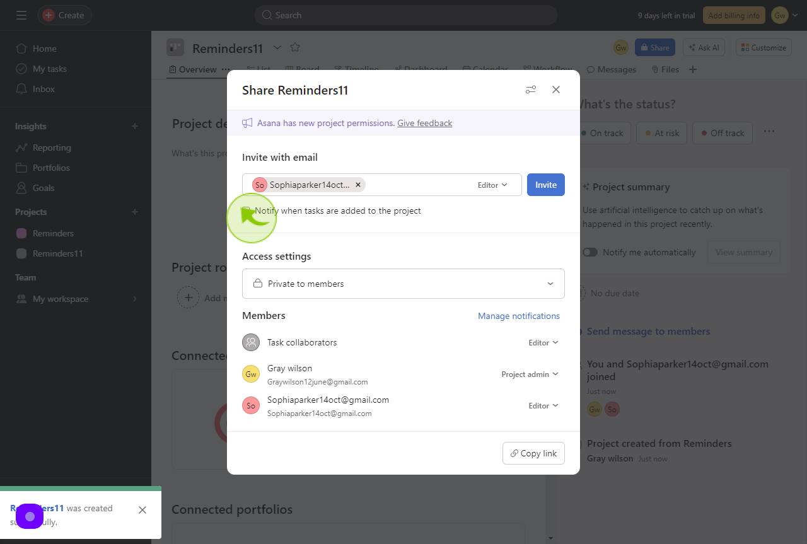This screenshot has height=544, width=807.
Task: Expand My workspace team arrow
Action: 134,299
